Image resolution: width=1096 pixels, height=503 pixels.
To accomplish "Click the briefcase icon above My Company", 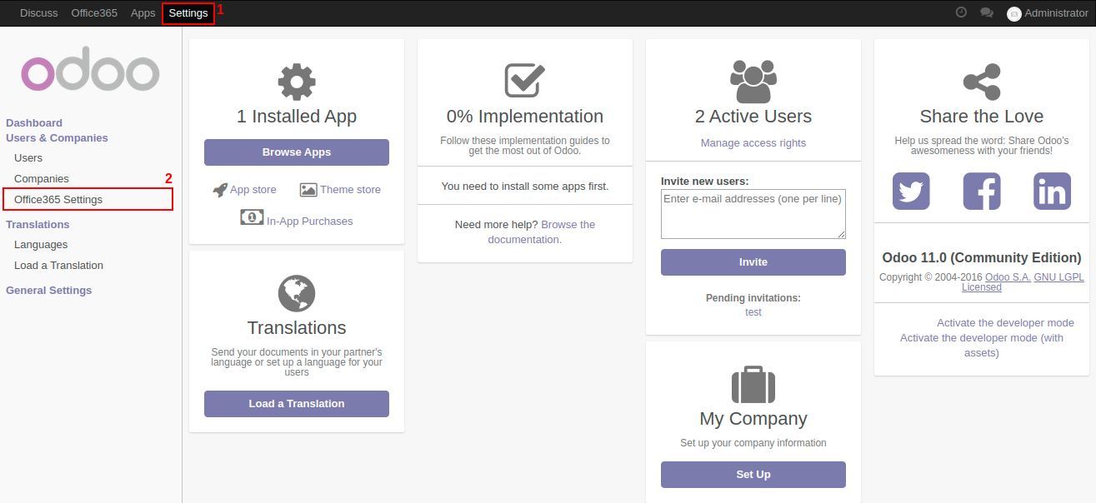I will [753, 384].
